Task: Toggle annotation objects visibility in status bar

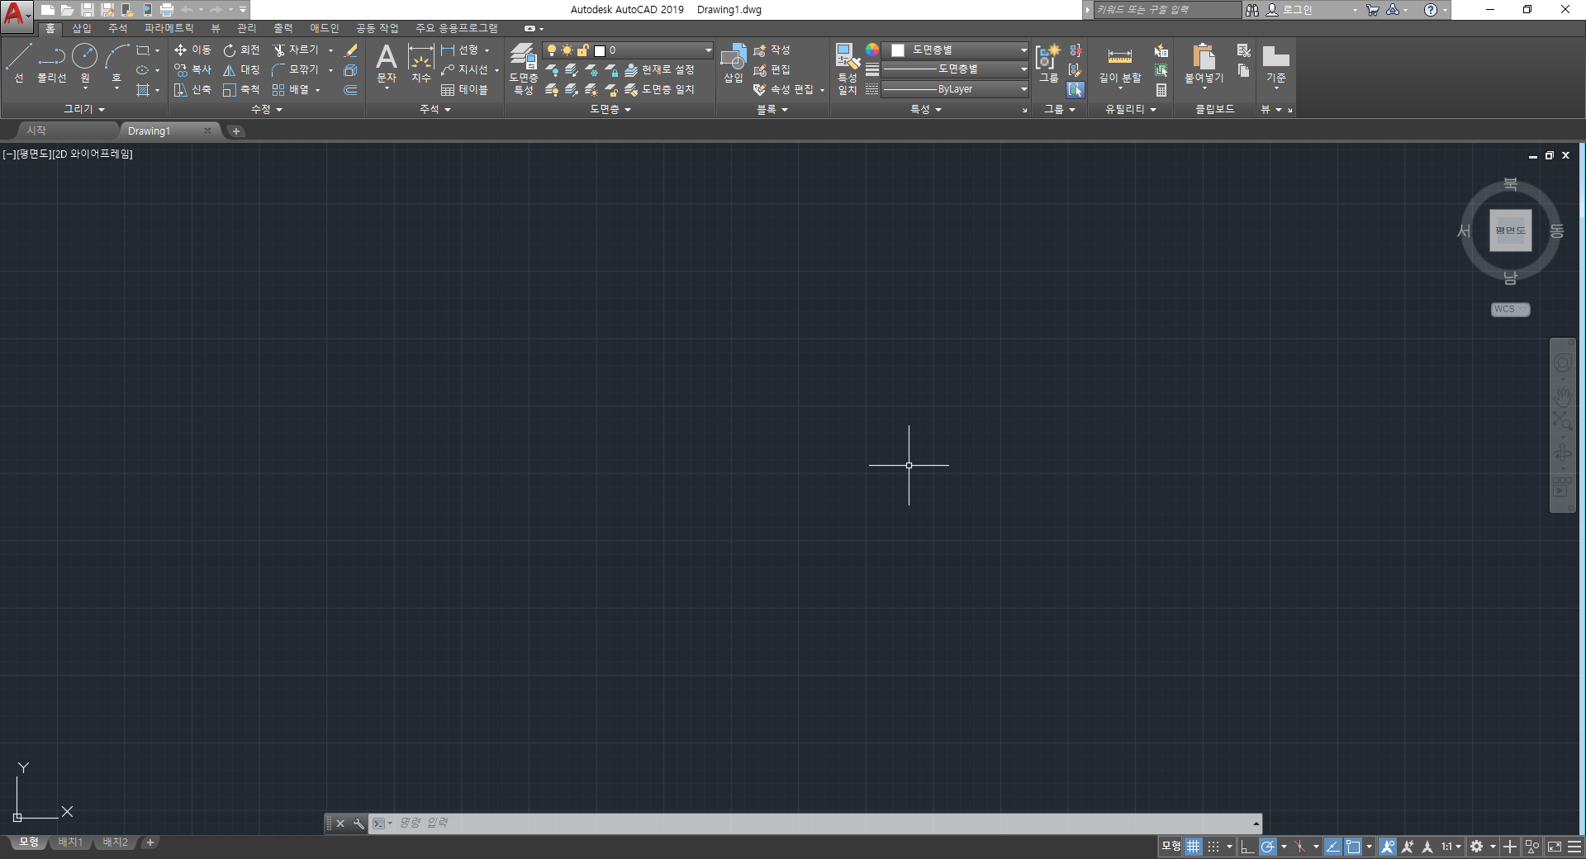Action: (x=1388, y=847)
